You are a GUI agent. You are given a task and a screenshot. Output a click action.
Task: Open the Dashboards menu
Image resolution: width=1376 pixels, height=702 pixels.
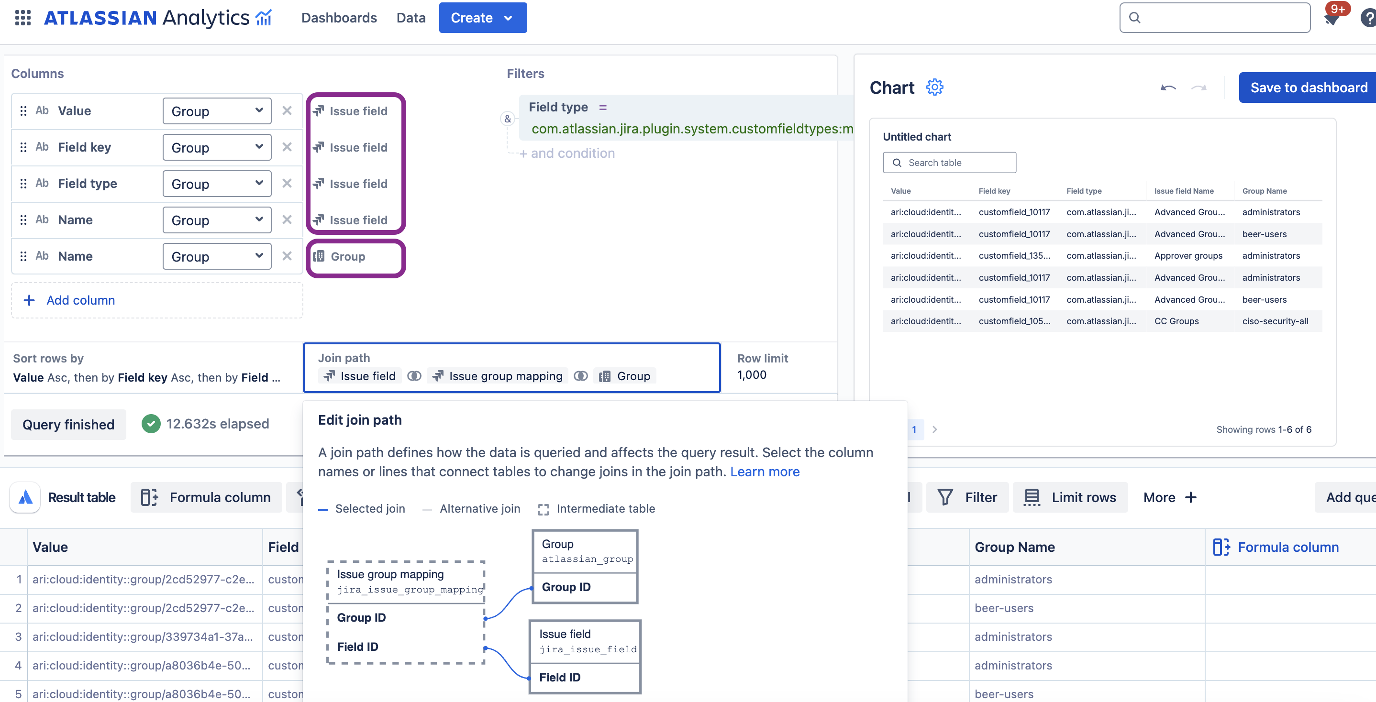tap(339, 18)
